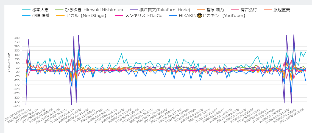
Task: Click the y-axis value -320
Action: click(16, 97)
